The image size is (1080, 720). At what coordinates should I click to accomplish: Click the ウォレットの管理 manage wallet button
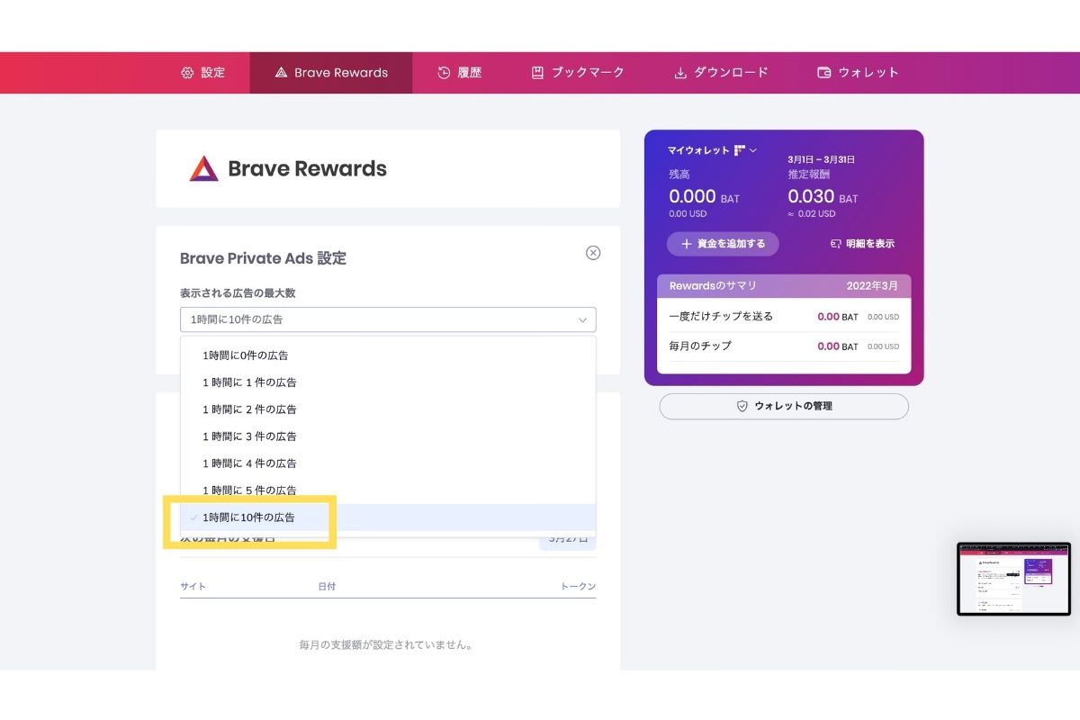[783, 406]
